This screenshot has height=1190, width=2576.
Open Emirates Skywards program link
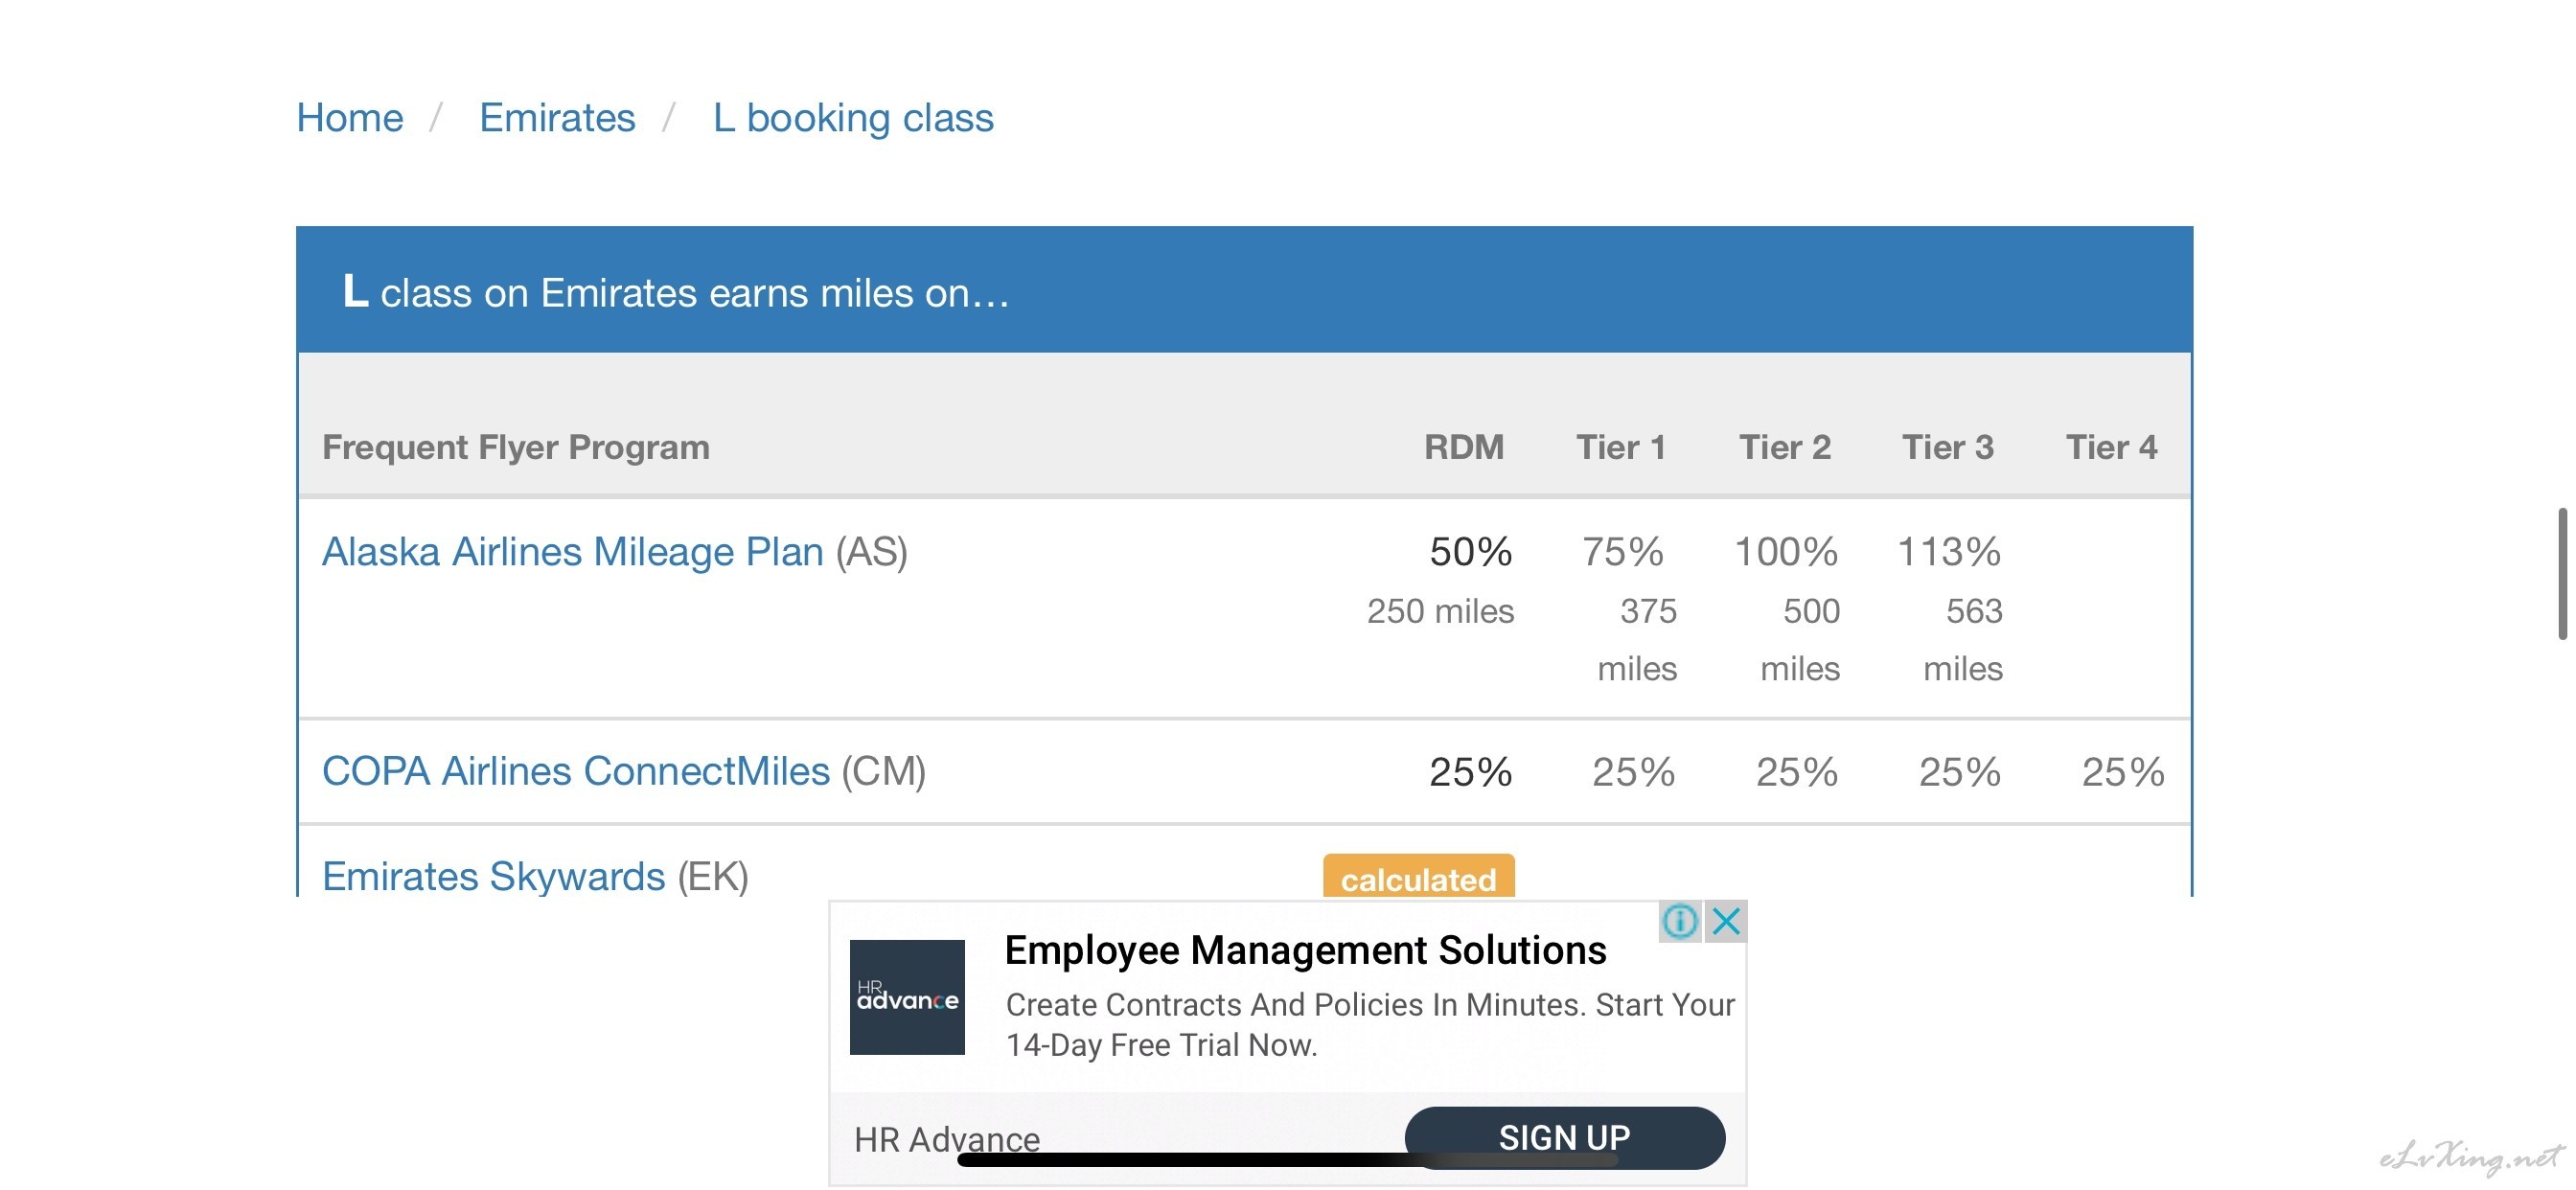click(494, 877)
